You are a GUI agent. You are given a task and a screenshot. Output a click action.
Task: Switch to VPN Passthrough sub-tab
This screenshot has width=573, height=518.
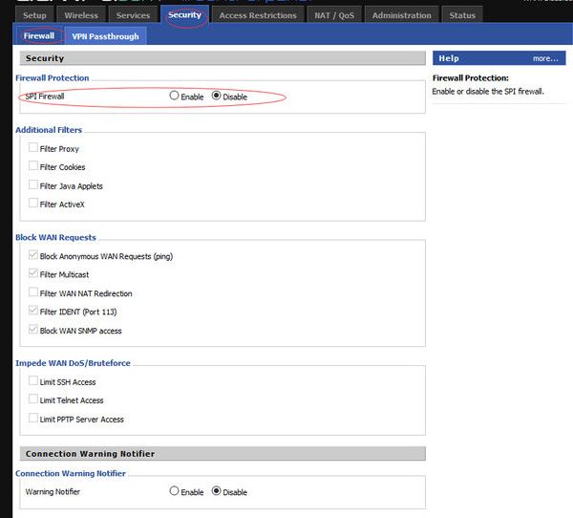[106, 36]
